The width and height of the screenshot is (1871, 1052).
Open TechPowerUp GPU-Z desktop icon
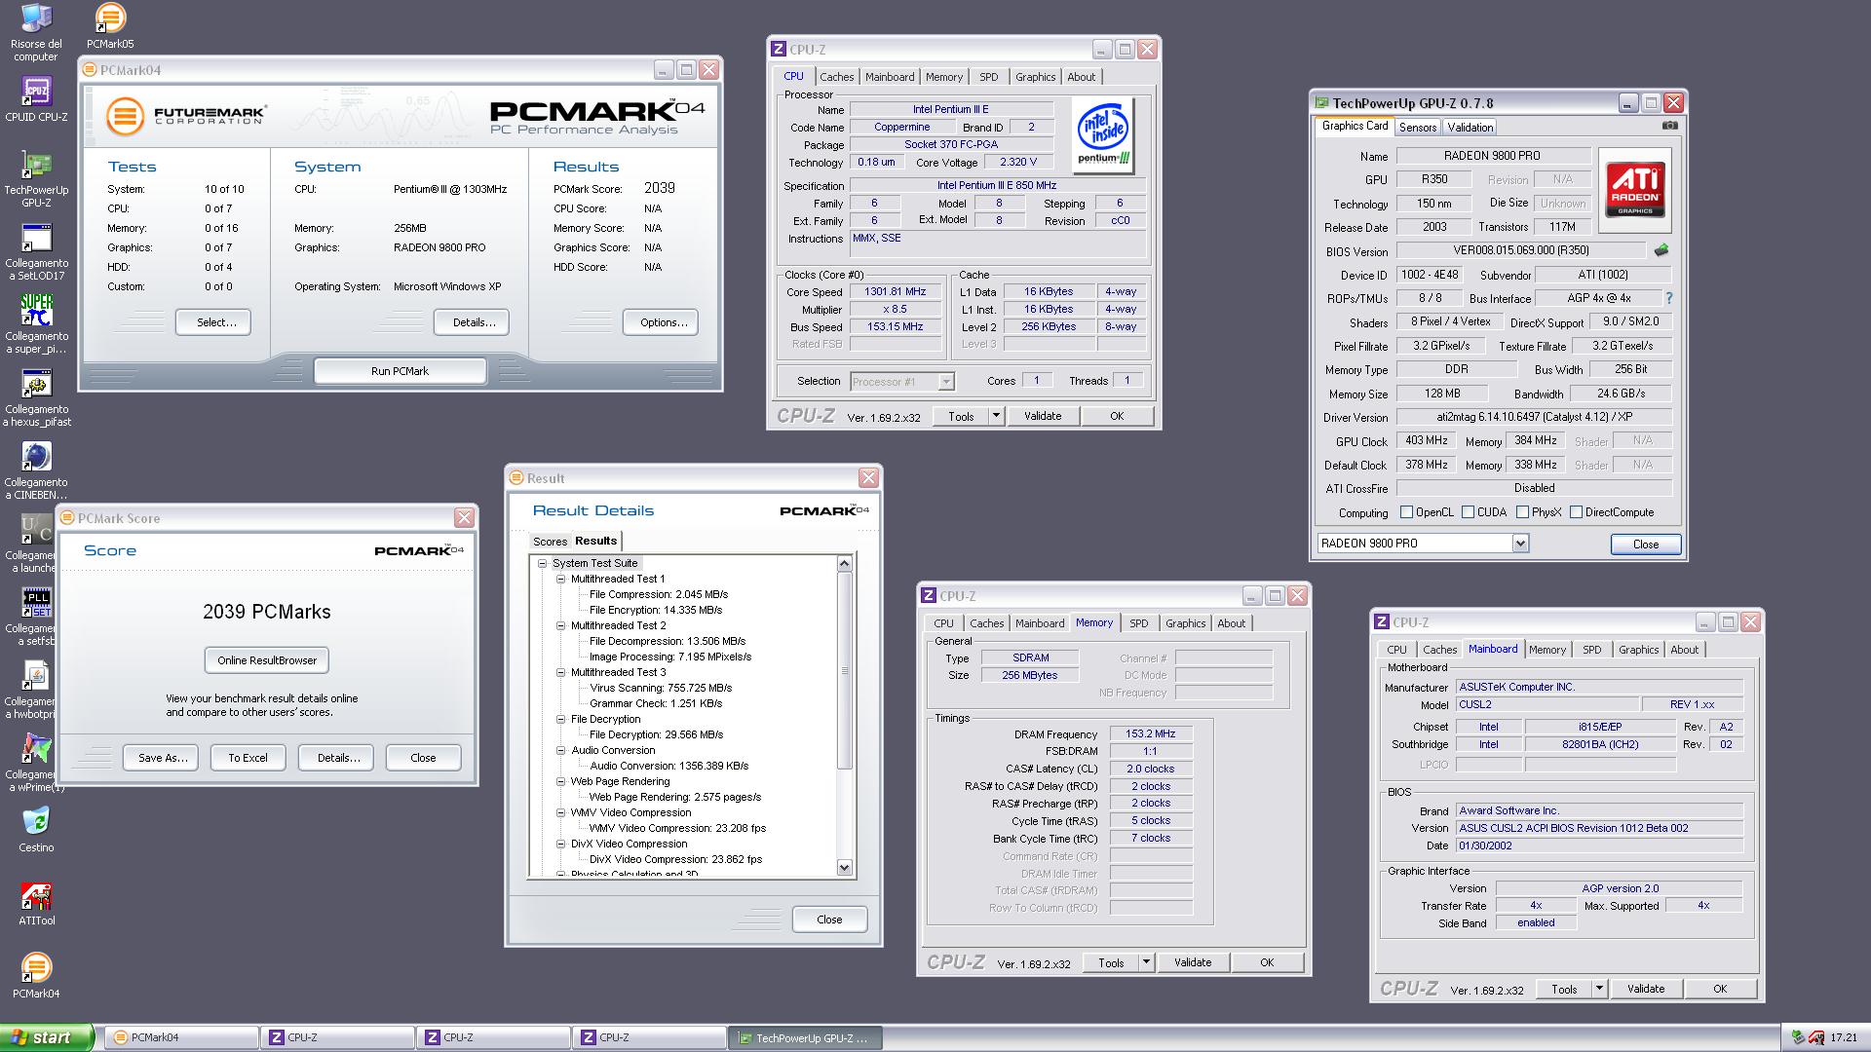click(x=36, y=179)
